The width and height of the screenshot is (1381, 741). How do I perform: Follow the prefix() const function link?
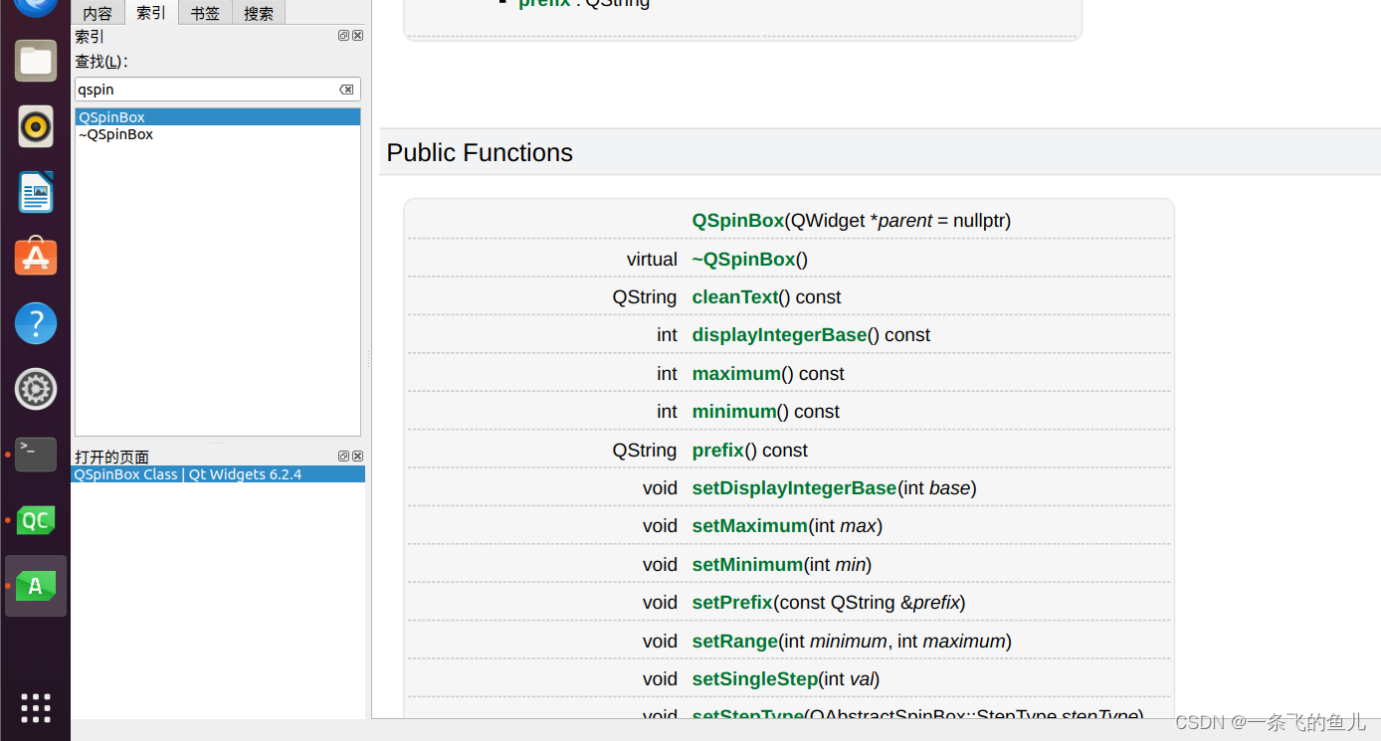(718, 451)
